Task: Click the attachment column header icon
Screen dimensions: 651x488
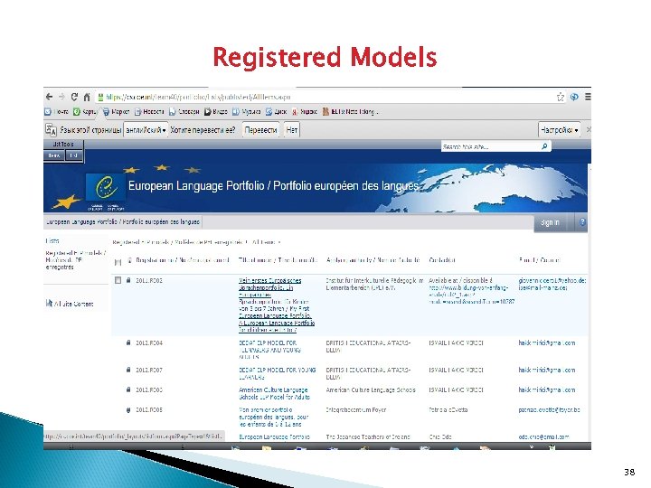Action: (129, 260)
